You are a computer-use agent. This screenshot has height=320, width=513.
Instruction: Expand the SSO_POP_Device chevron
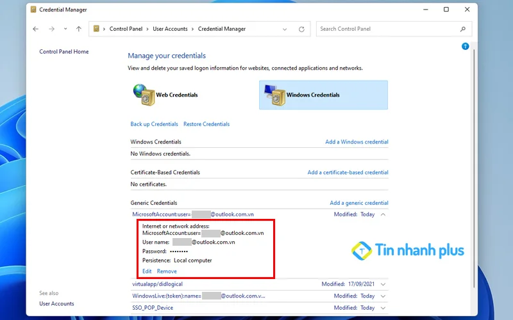pos(383,308)
